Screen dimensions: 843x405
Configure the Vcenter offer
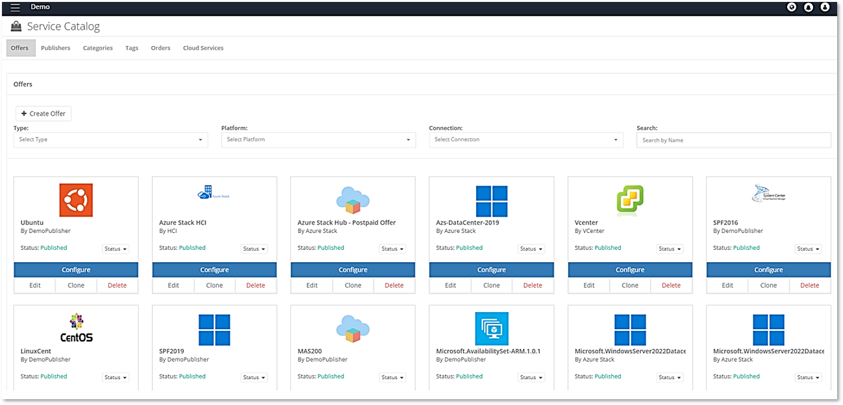coord(630,270)
